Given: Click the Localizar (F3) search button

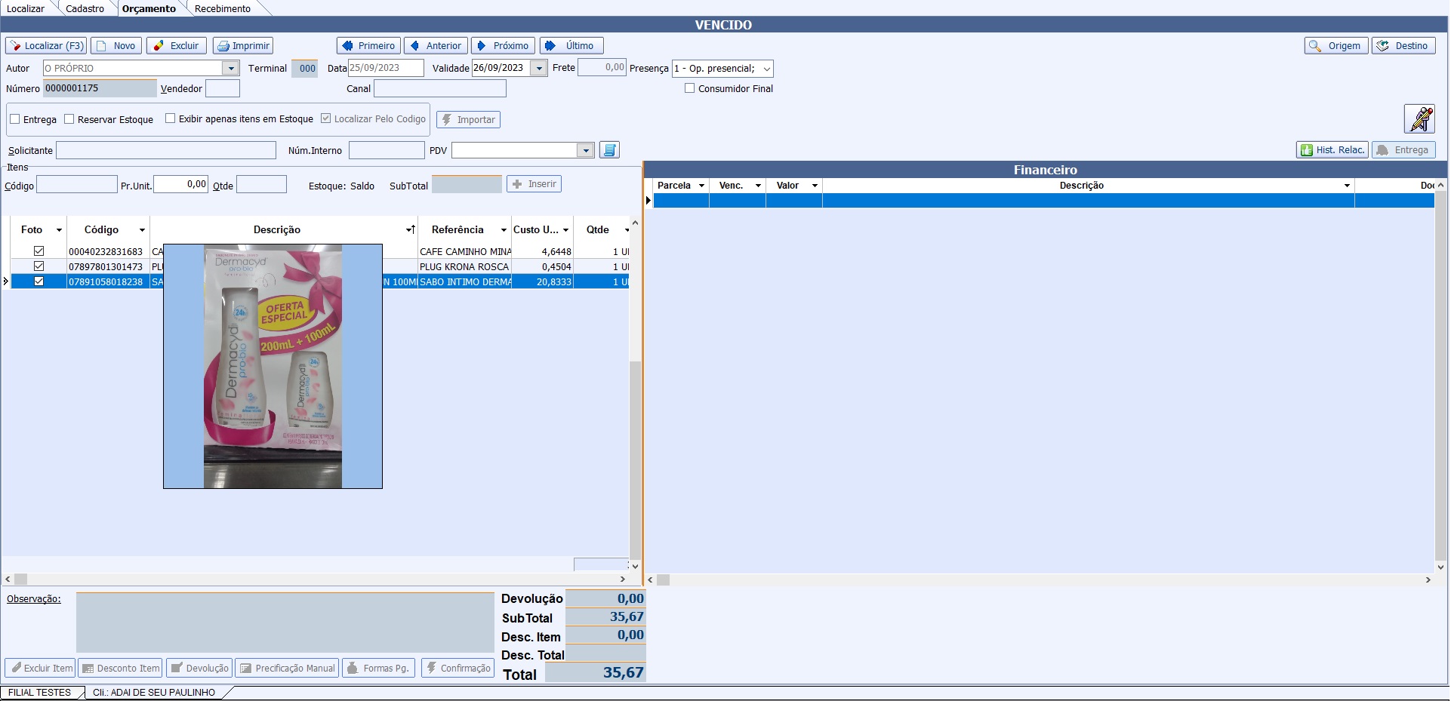Looking at the screenshot, I should [x=46, y=46].
